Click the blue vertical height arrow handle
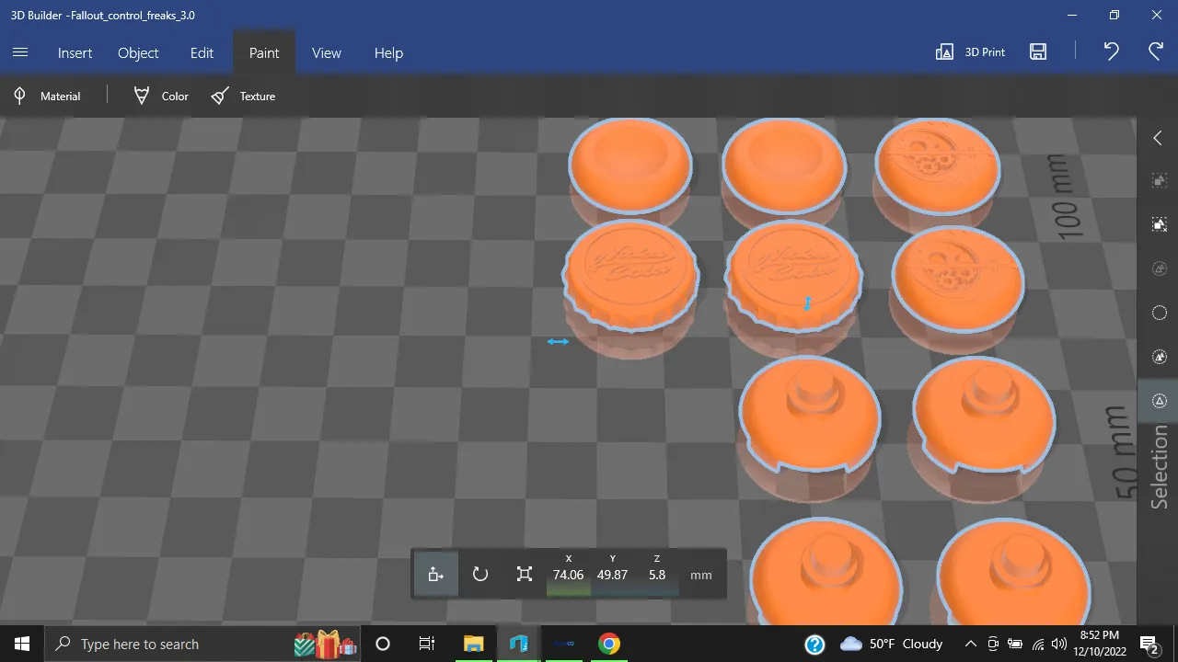 tap(807, 303)
